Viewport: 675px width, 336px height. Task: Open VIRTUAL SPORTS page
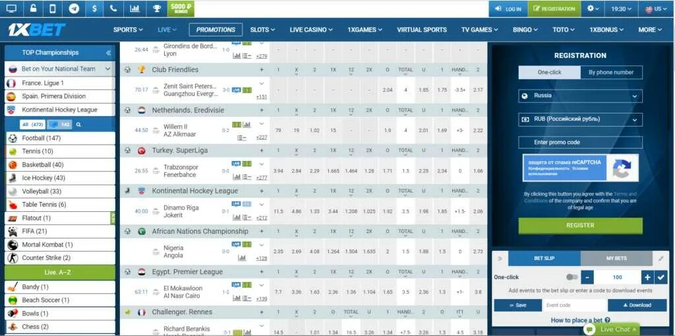(422, 30)
